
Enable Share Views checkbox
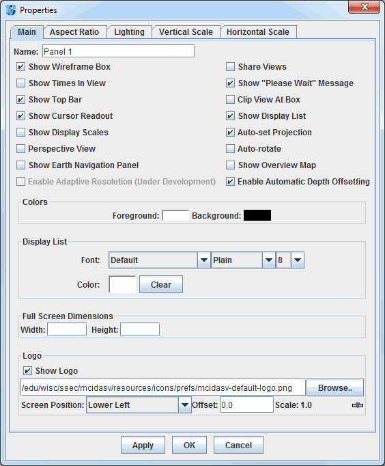tap(230, 66)
